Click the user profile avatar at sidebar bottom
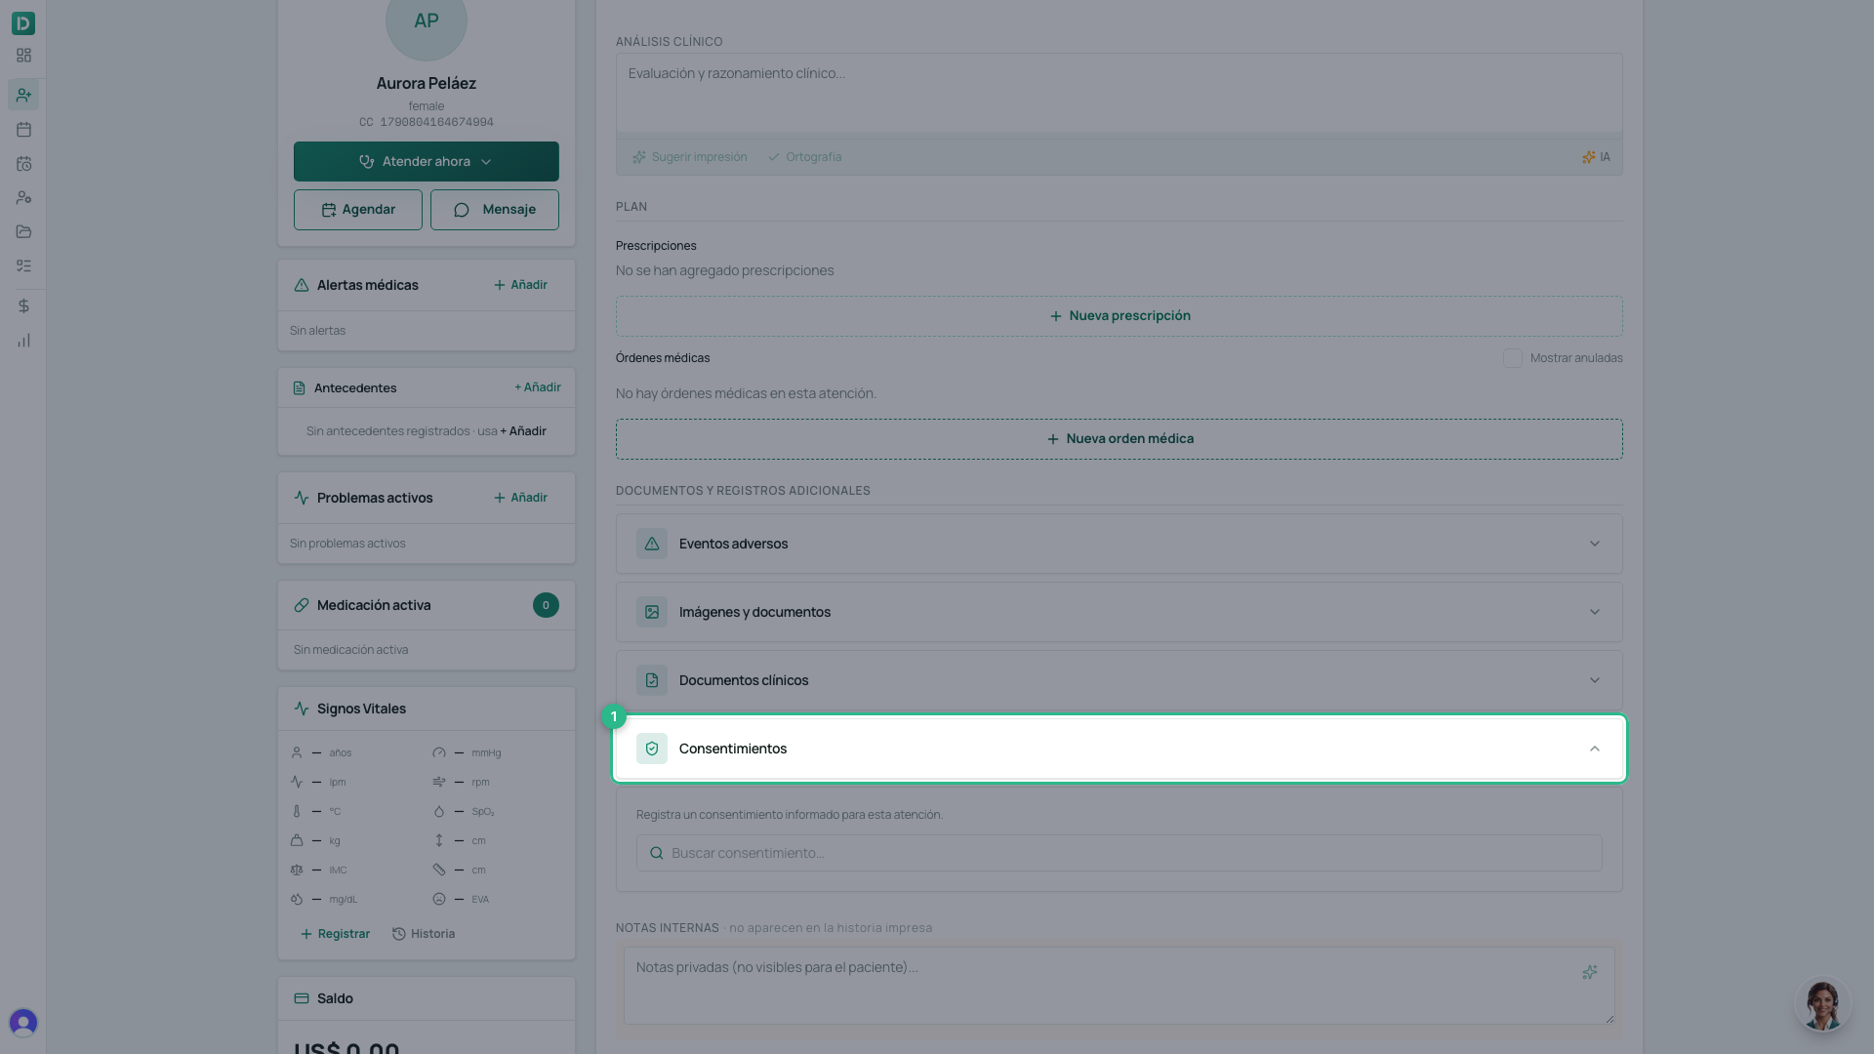This screenshot has height=1054, width=1874. click(x=23, y=1022)
